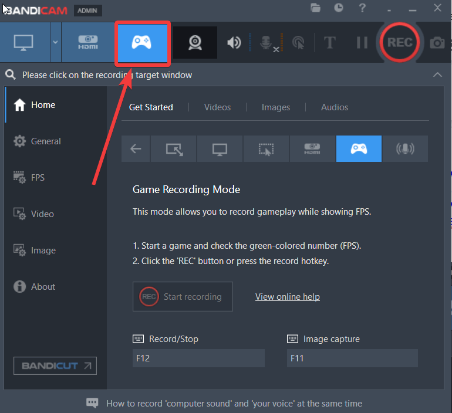Select audio only recording mode icon
Viewport: 452px width, 413px height.
405,148
